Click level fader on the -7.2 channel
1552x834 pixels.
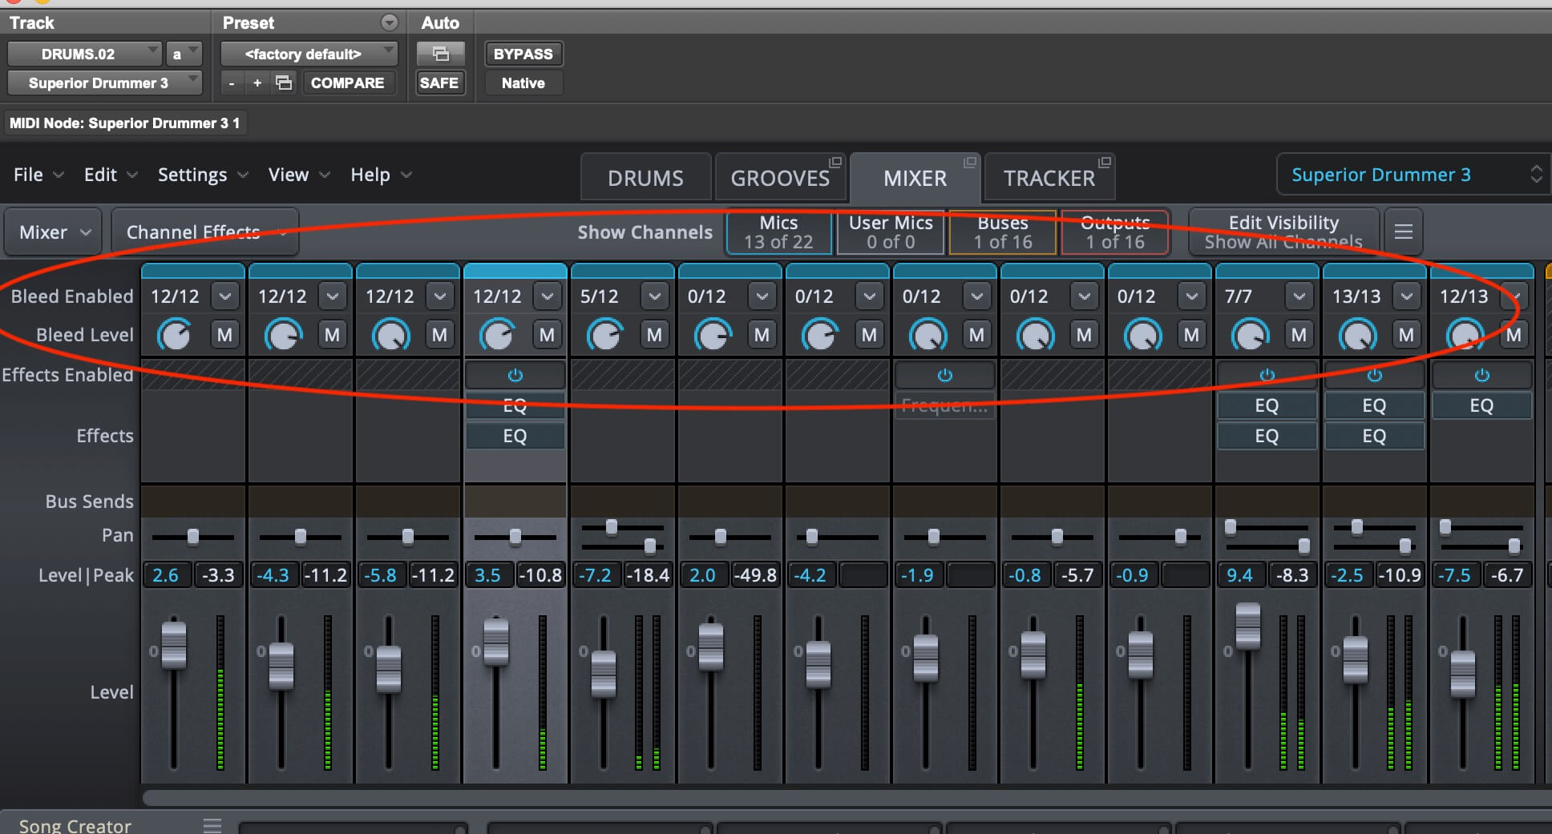(x=604, y=675)
